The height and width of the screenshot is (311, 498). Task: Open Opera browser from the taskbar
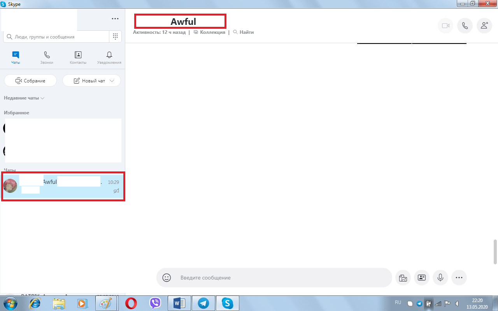(131, 303)
